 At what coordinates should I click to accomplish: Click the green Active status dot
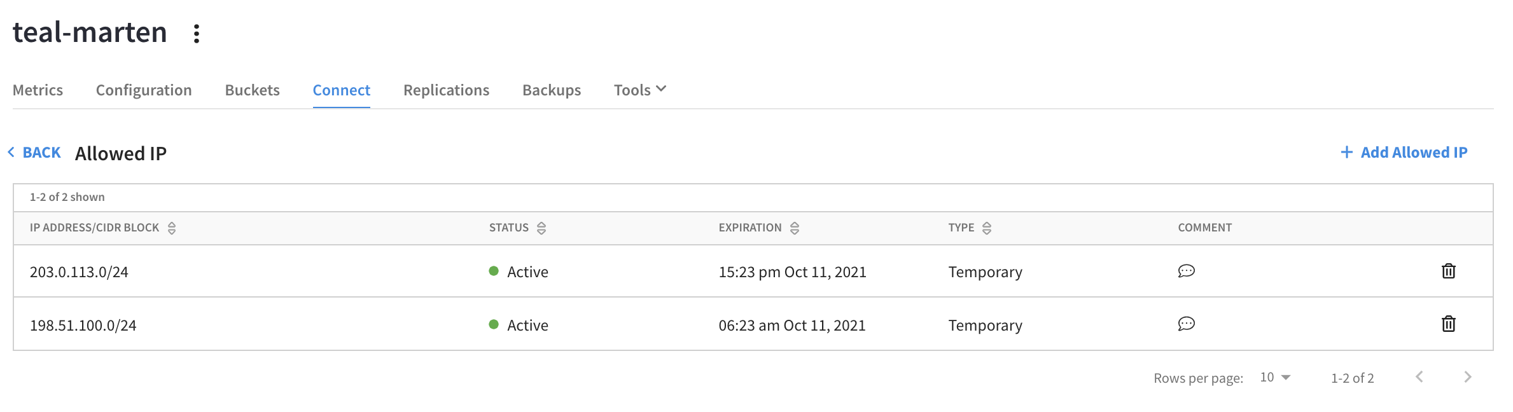(x=494, y=271)
